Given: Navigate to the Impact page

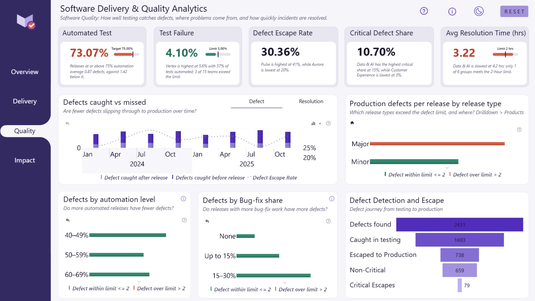Looking at the screenshot, I should (25, 160).
